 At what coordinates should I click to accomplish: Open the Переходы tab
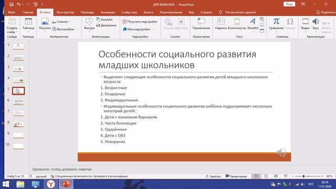coord(88,12)
